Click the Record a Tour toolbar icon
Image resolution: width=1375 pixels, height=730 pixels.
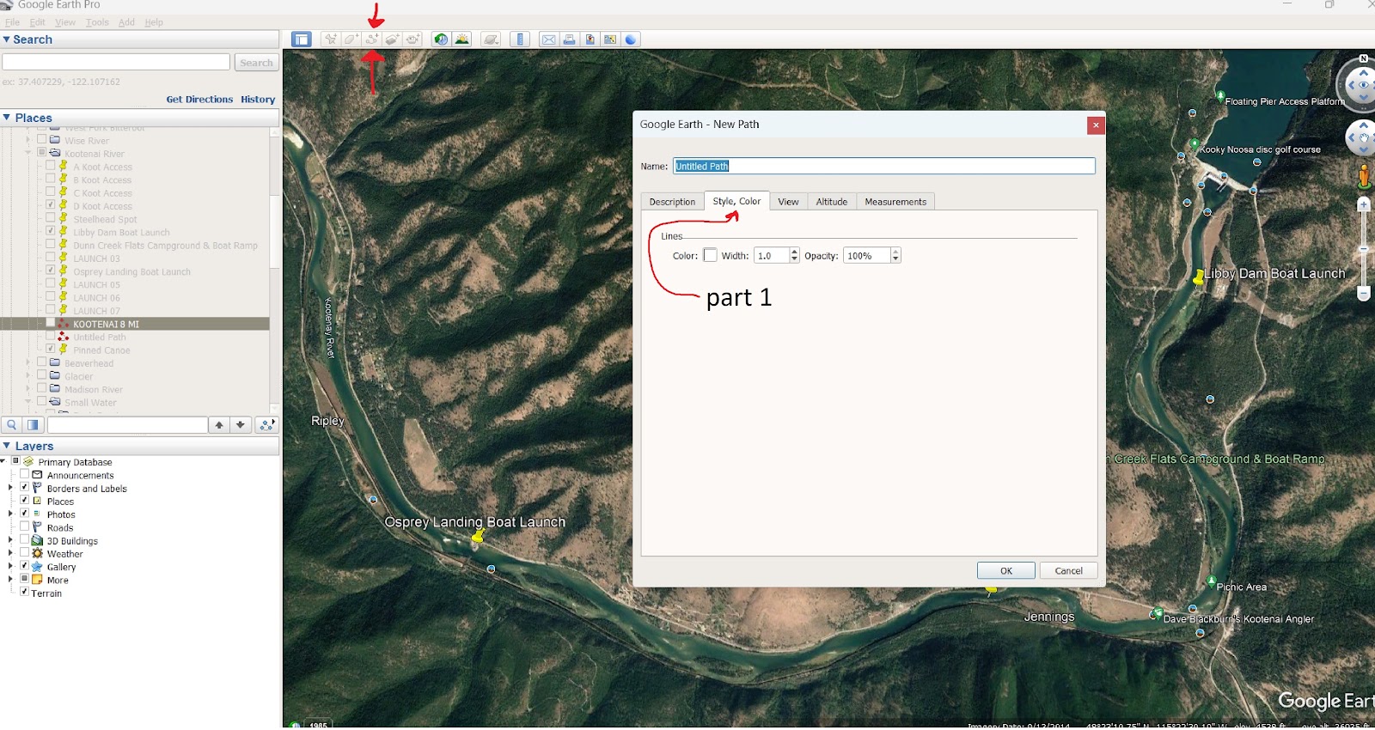(x=412, y=40)
